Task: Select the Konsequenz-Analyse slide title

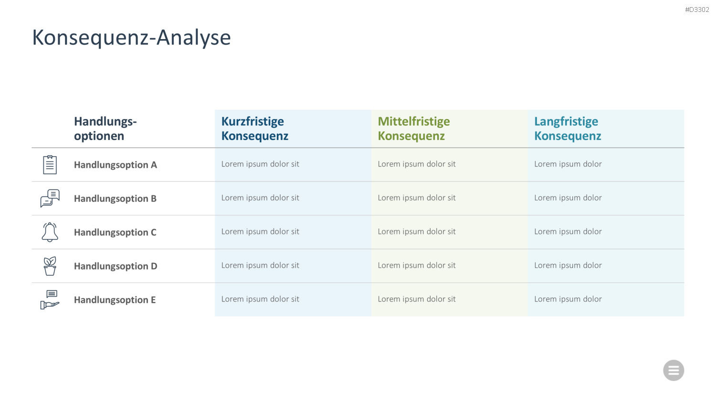Action: (x=131, y=38)
